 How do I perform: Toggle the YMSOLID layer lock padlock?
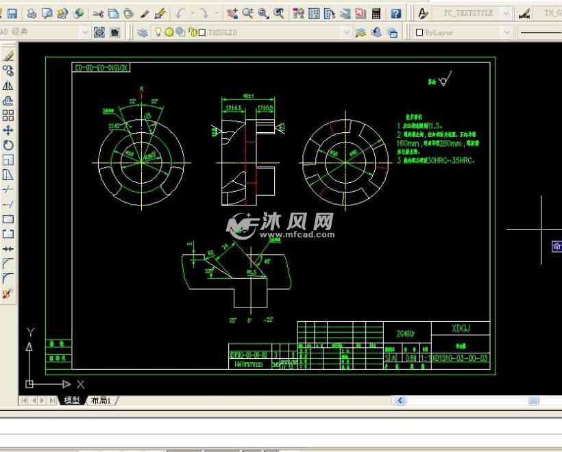point(193,32)
